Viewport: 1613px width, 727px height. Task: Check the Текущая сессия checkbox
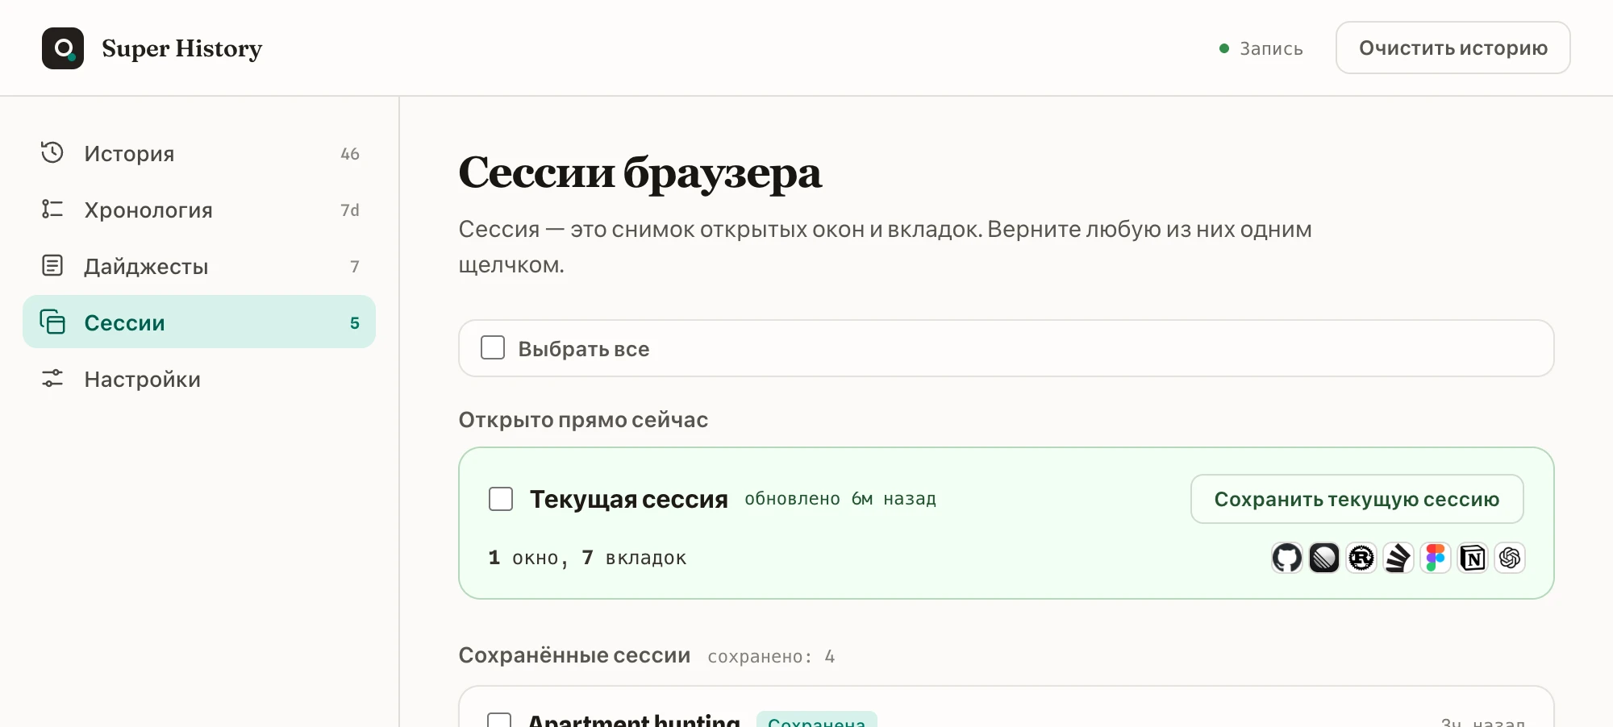501,499
